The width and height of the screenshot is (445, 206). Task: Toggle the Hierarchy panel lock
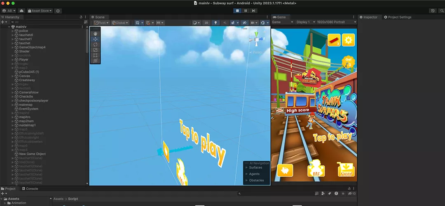(81, 17)
